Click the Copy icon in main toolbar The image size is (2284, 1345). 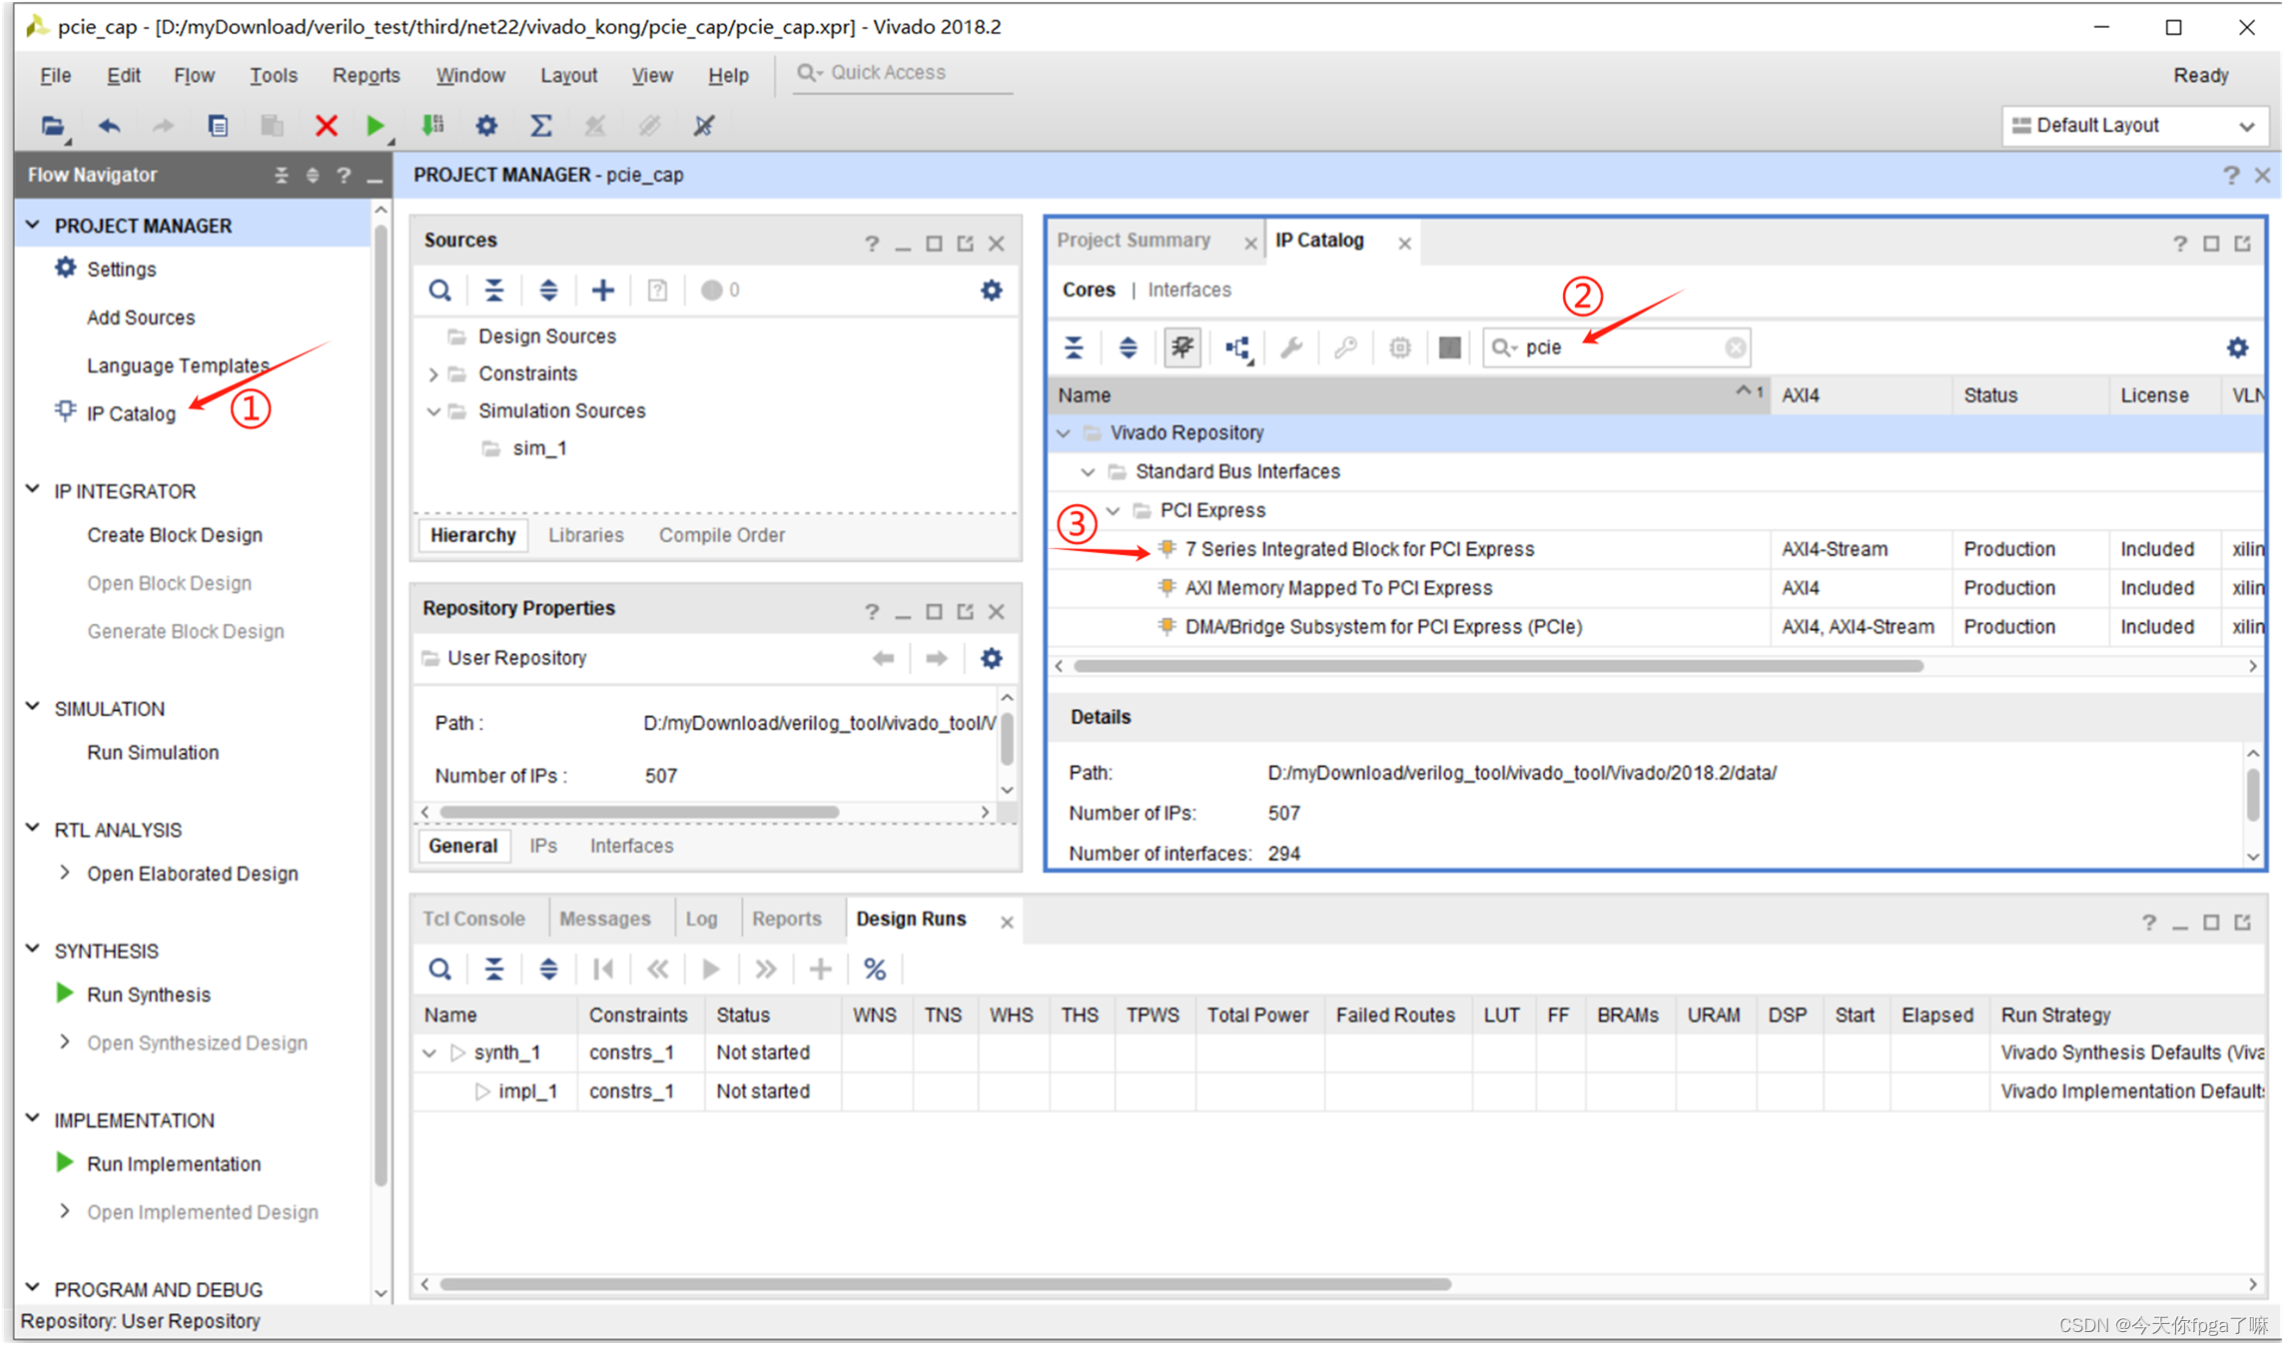pos(217,126)
